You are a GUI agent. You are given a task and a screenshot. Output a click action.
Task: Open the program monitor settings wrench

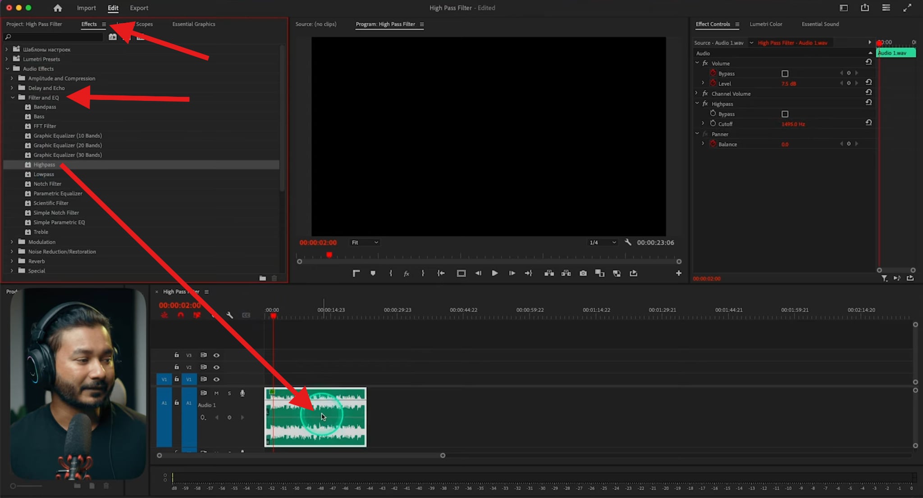(x=628, y=242)
